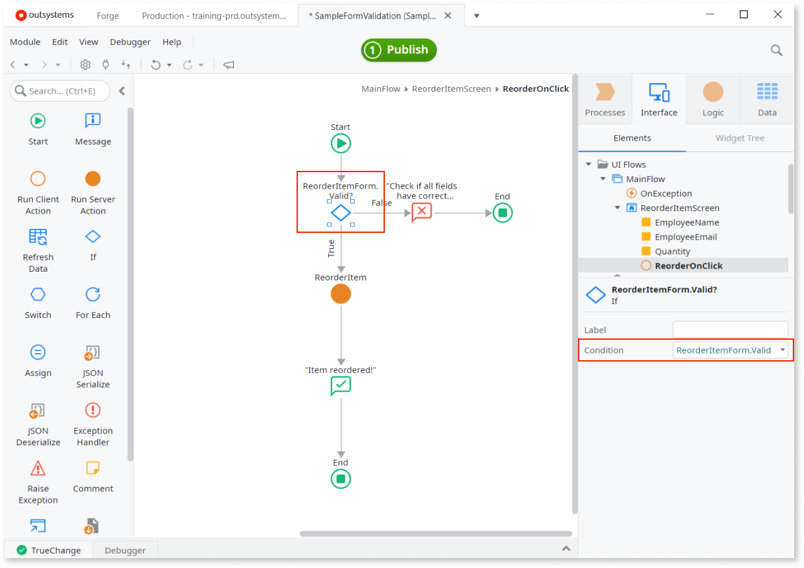Collapse the MainFlow tree node
The width and height of the screenshot is (804, 568).
(603, 179)
